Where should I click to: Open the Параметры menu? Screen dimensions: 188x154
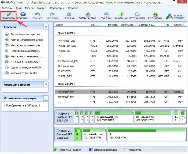point(57,8)
